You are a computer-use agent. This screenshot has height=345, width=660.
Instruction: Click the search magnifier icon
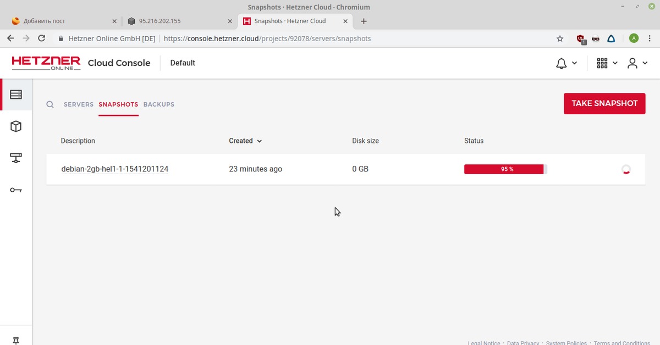tap(50, 104)
